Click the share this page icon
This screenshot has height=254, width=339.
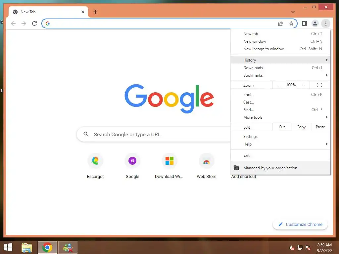[x=281, y=23]
